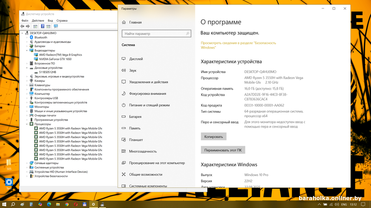Click the Планшет tablet icon in sidebar

click(x=123, y=140)
